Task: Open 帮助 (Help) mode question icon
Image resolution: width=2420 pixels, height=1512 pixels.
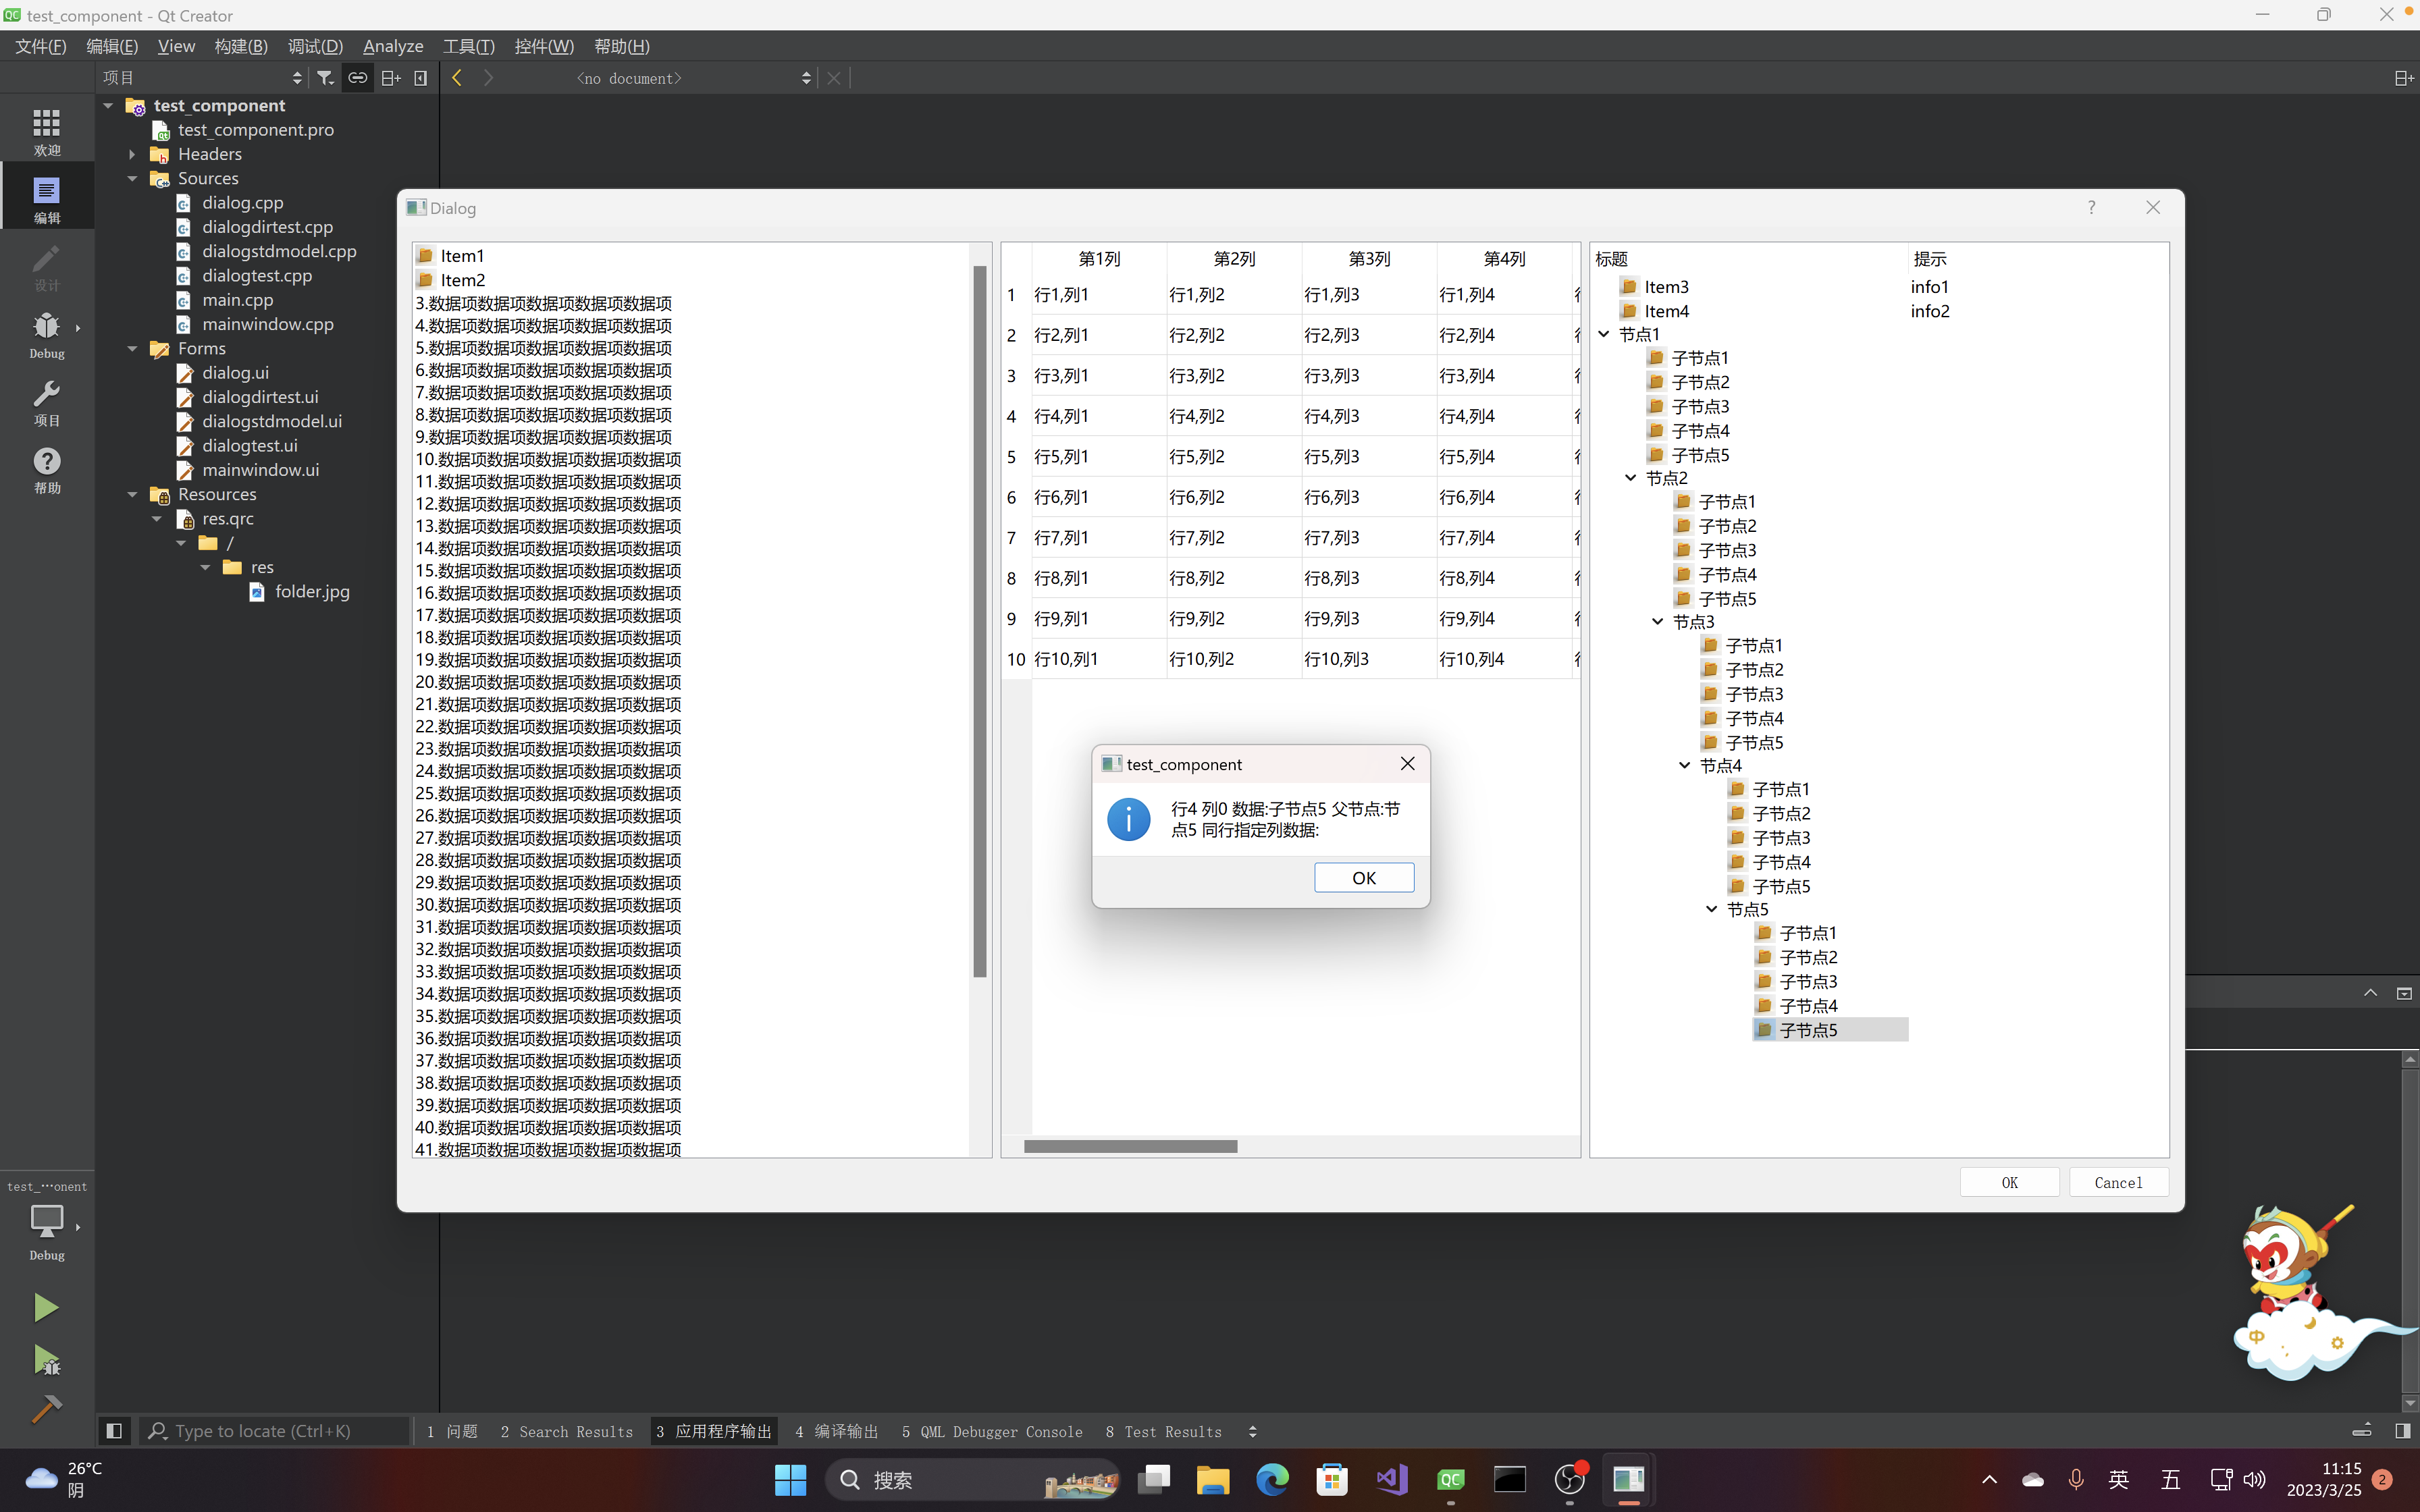Action: [x=45, y=462]
